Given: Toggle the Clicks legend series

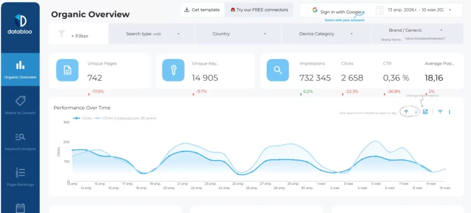Looking at the screenshot, I should click(82, 118).
